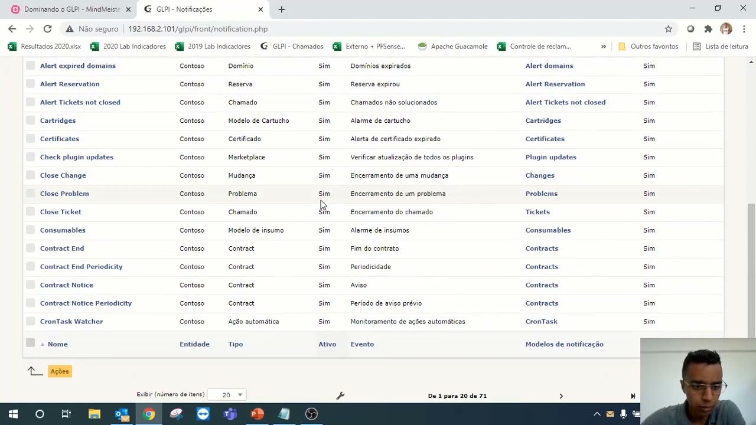The width and height of the screenshot is (756, 425).
Task: Open TeamViewer from the taskbar
Action: coord(203,414)
